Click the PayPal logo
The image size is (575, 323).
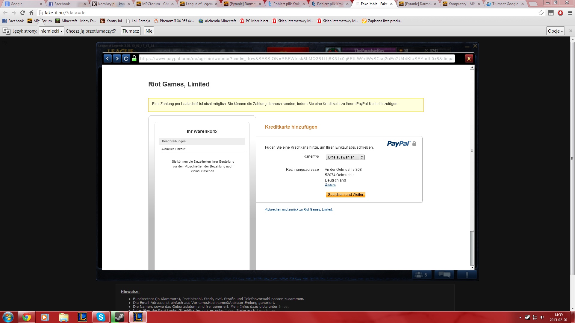399,144
